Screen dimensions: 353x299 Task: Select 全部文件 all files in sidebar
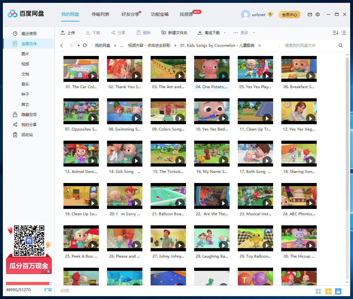tap(29, 44)
